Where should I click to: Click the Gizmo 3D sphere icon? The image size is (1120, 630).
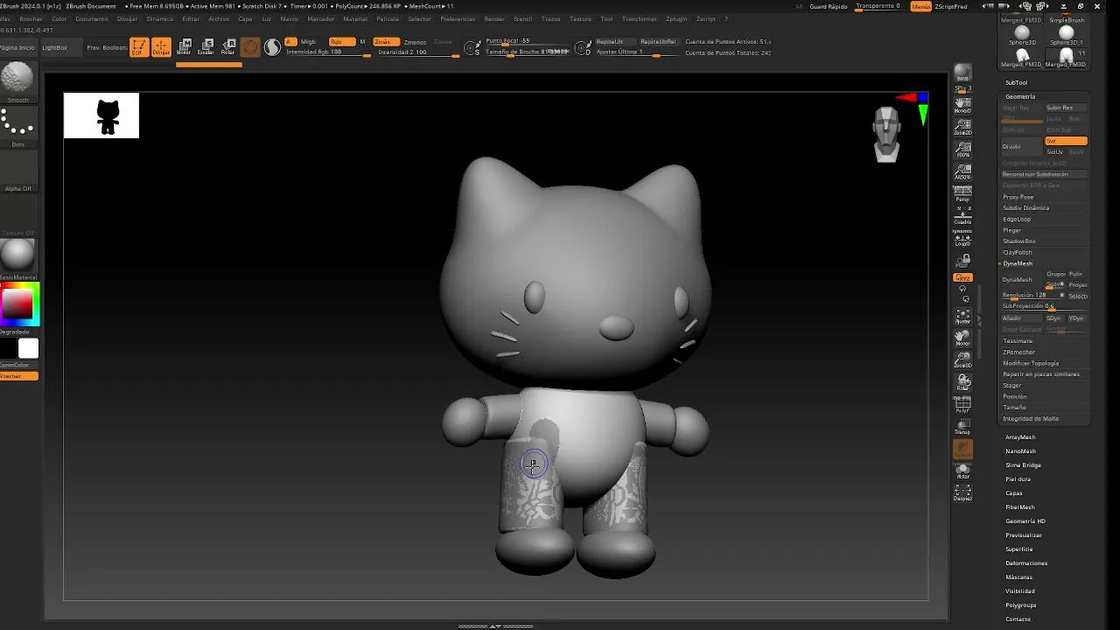pyautogui.click(x=250, y=47)
